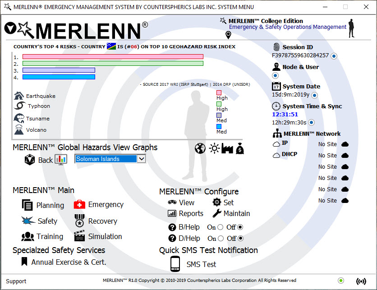Open SMS Test label
The image size is (377, 290).
click(201, 264)
